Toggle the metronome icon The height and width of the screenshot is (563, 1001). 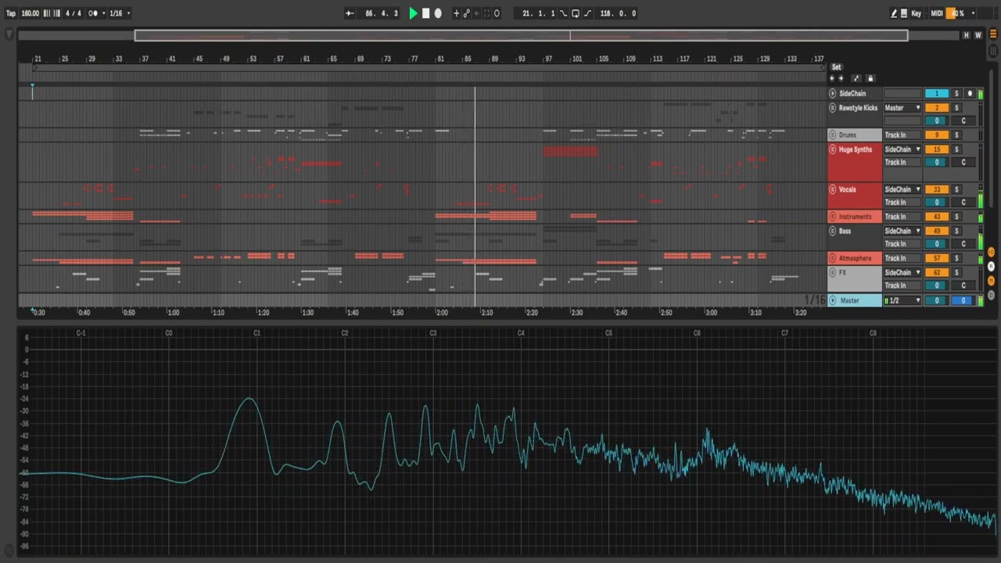click(93, 13)
